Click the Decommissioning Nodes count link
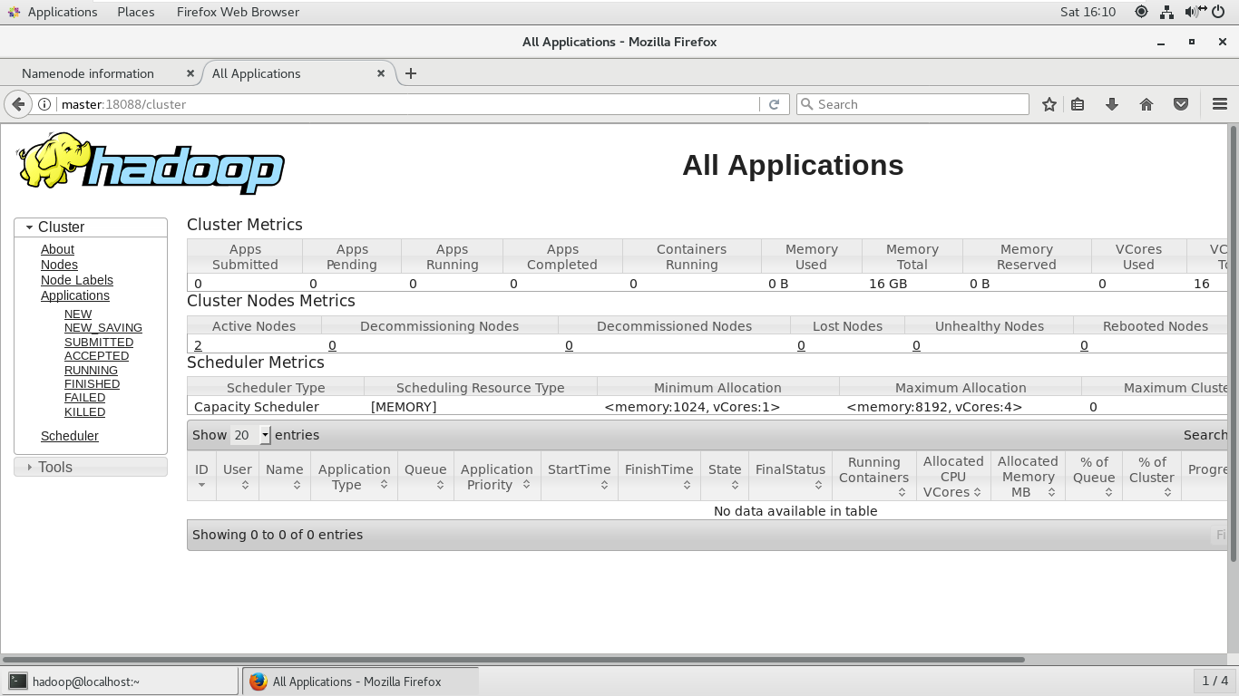The height and width of the screenshot is (696, 1239). coord(332,345)
